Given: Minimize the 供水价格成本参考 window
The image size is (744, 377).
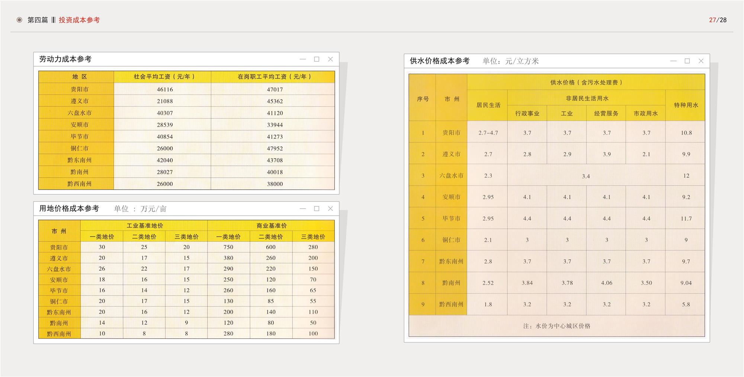Looking at the screenshot, I should click(x=673, y=61).
